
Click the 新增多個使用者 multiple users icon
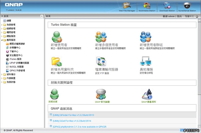click(x=101, y=37)
